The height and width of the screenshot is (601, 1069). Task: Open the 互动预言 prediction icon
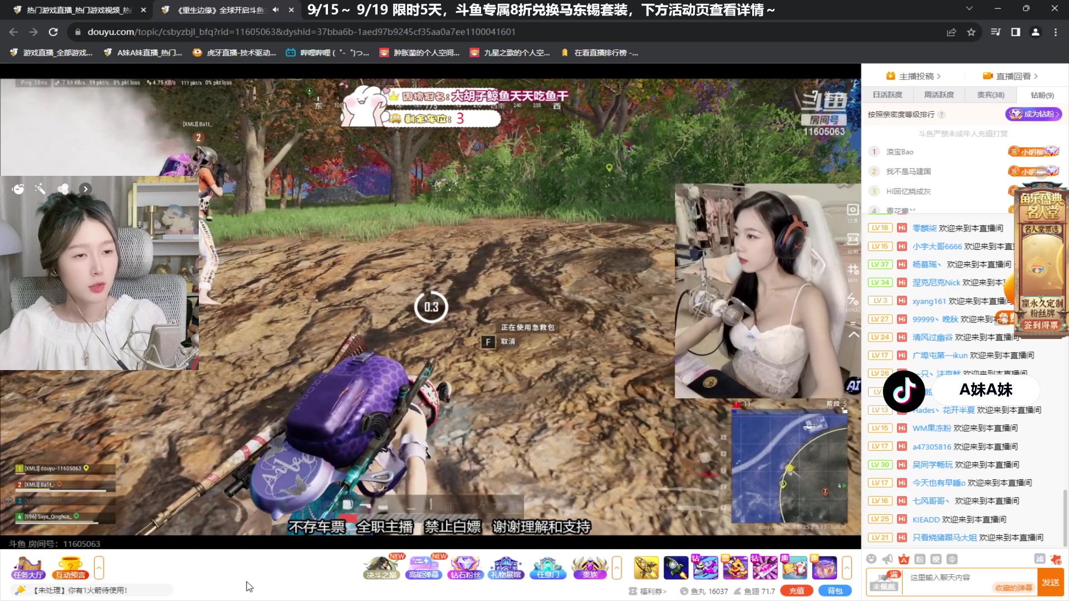[x=70, y=568]
